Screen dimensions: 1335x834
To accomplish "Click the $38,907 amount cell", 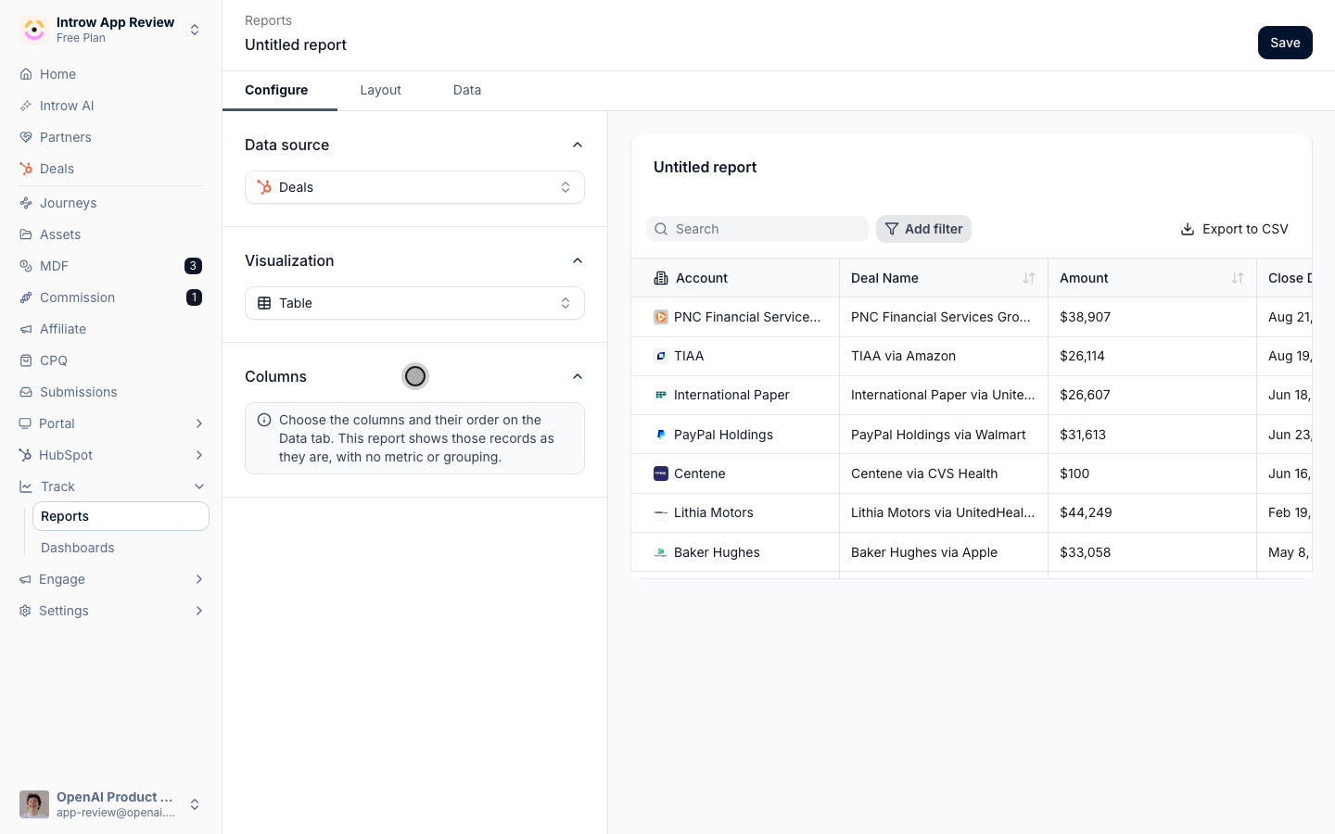I will 1152,317.
